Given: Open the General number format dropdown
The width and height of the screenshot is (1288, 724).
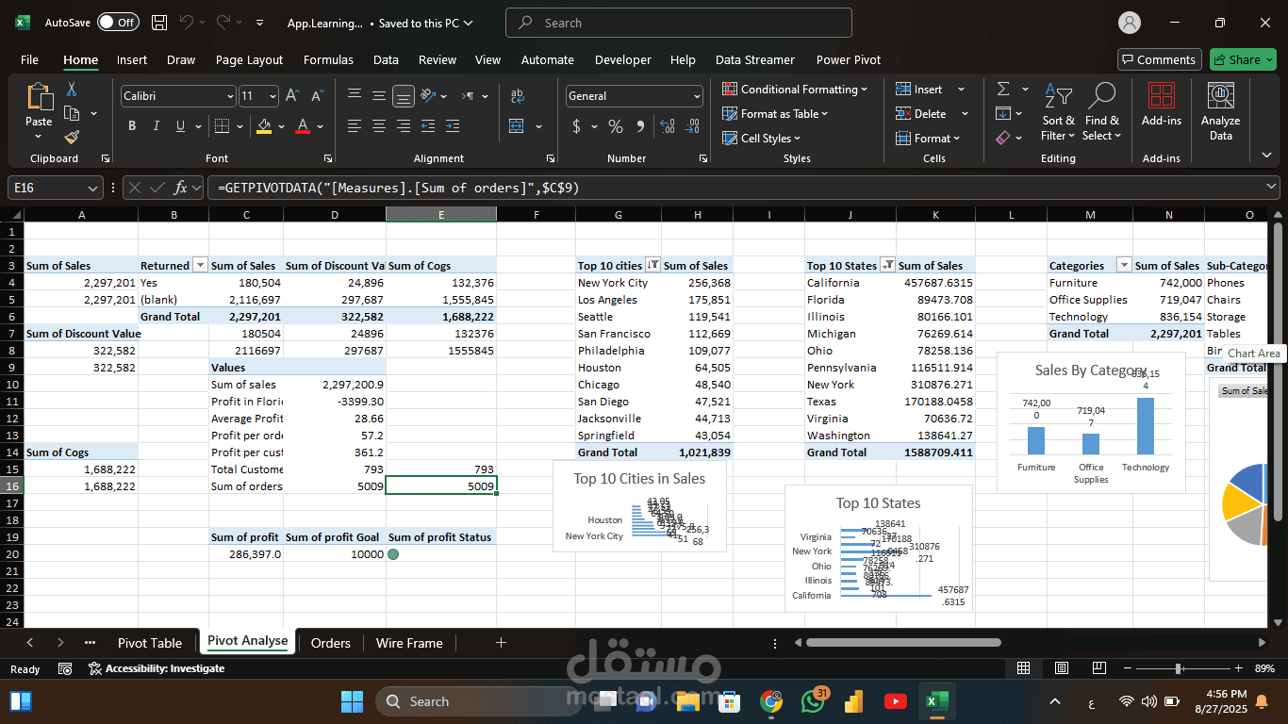Looking at the screenshot, I should (x=697, y=96).
